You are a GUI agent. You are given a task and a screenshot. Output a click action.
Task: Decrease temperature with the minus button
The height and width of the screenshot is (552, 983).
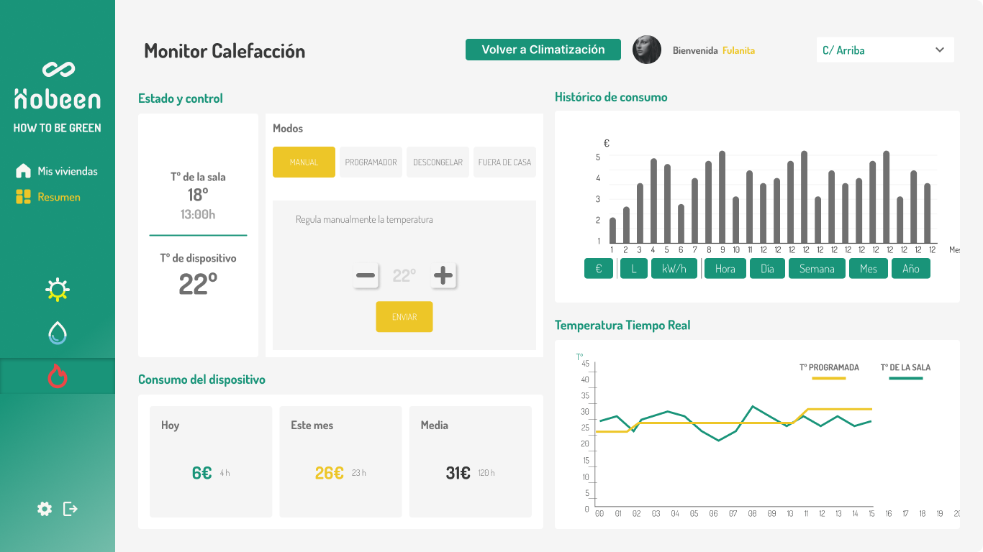point(366,275)
